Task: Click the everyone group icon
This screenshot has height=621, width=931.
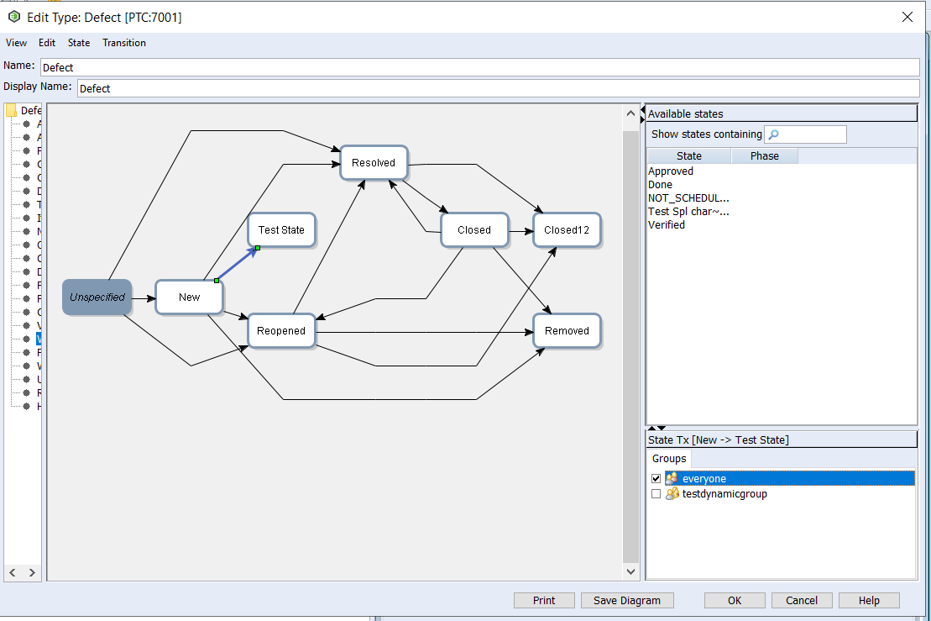Action: pyautogui.click(x=672, y=478)
